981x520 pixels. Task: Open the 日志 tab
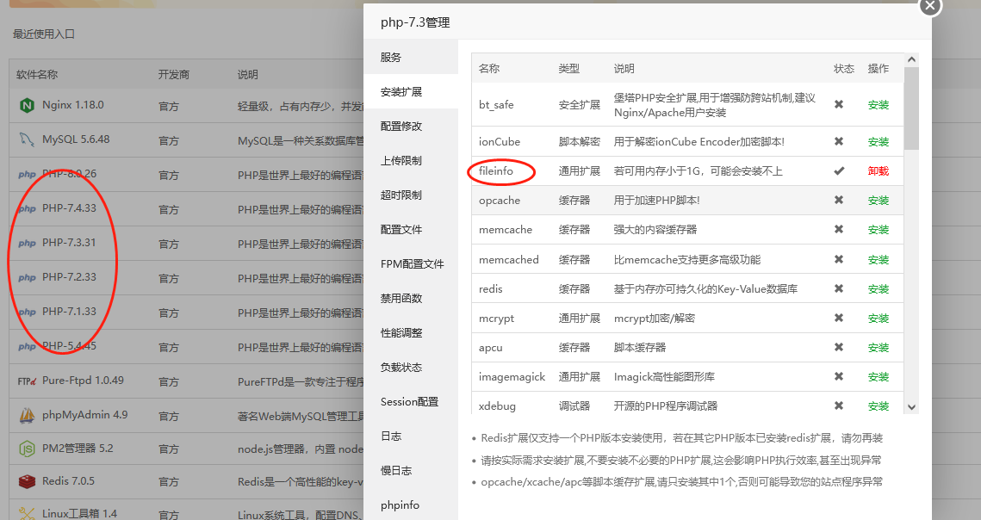tap(411, 436)
